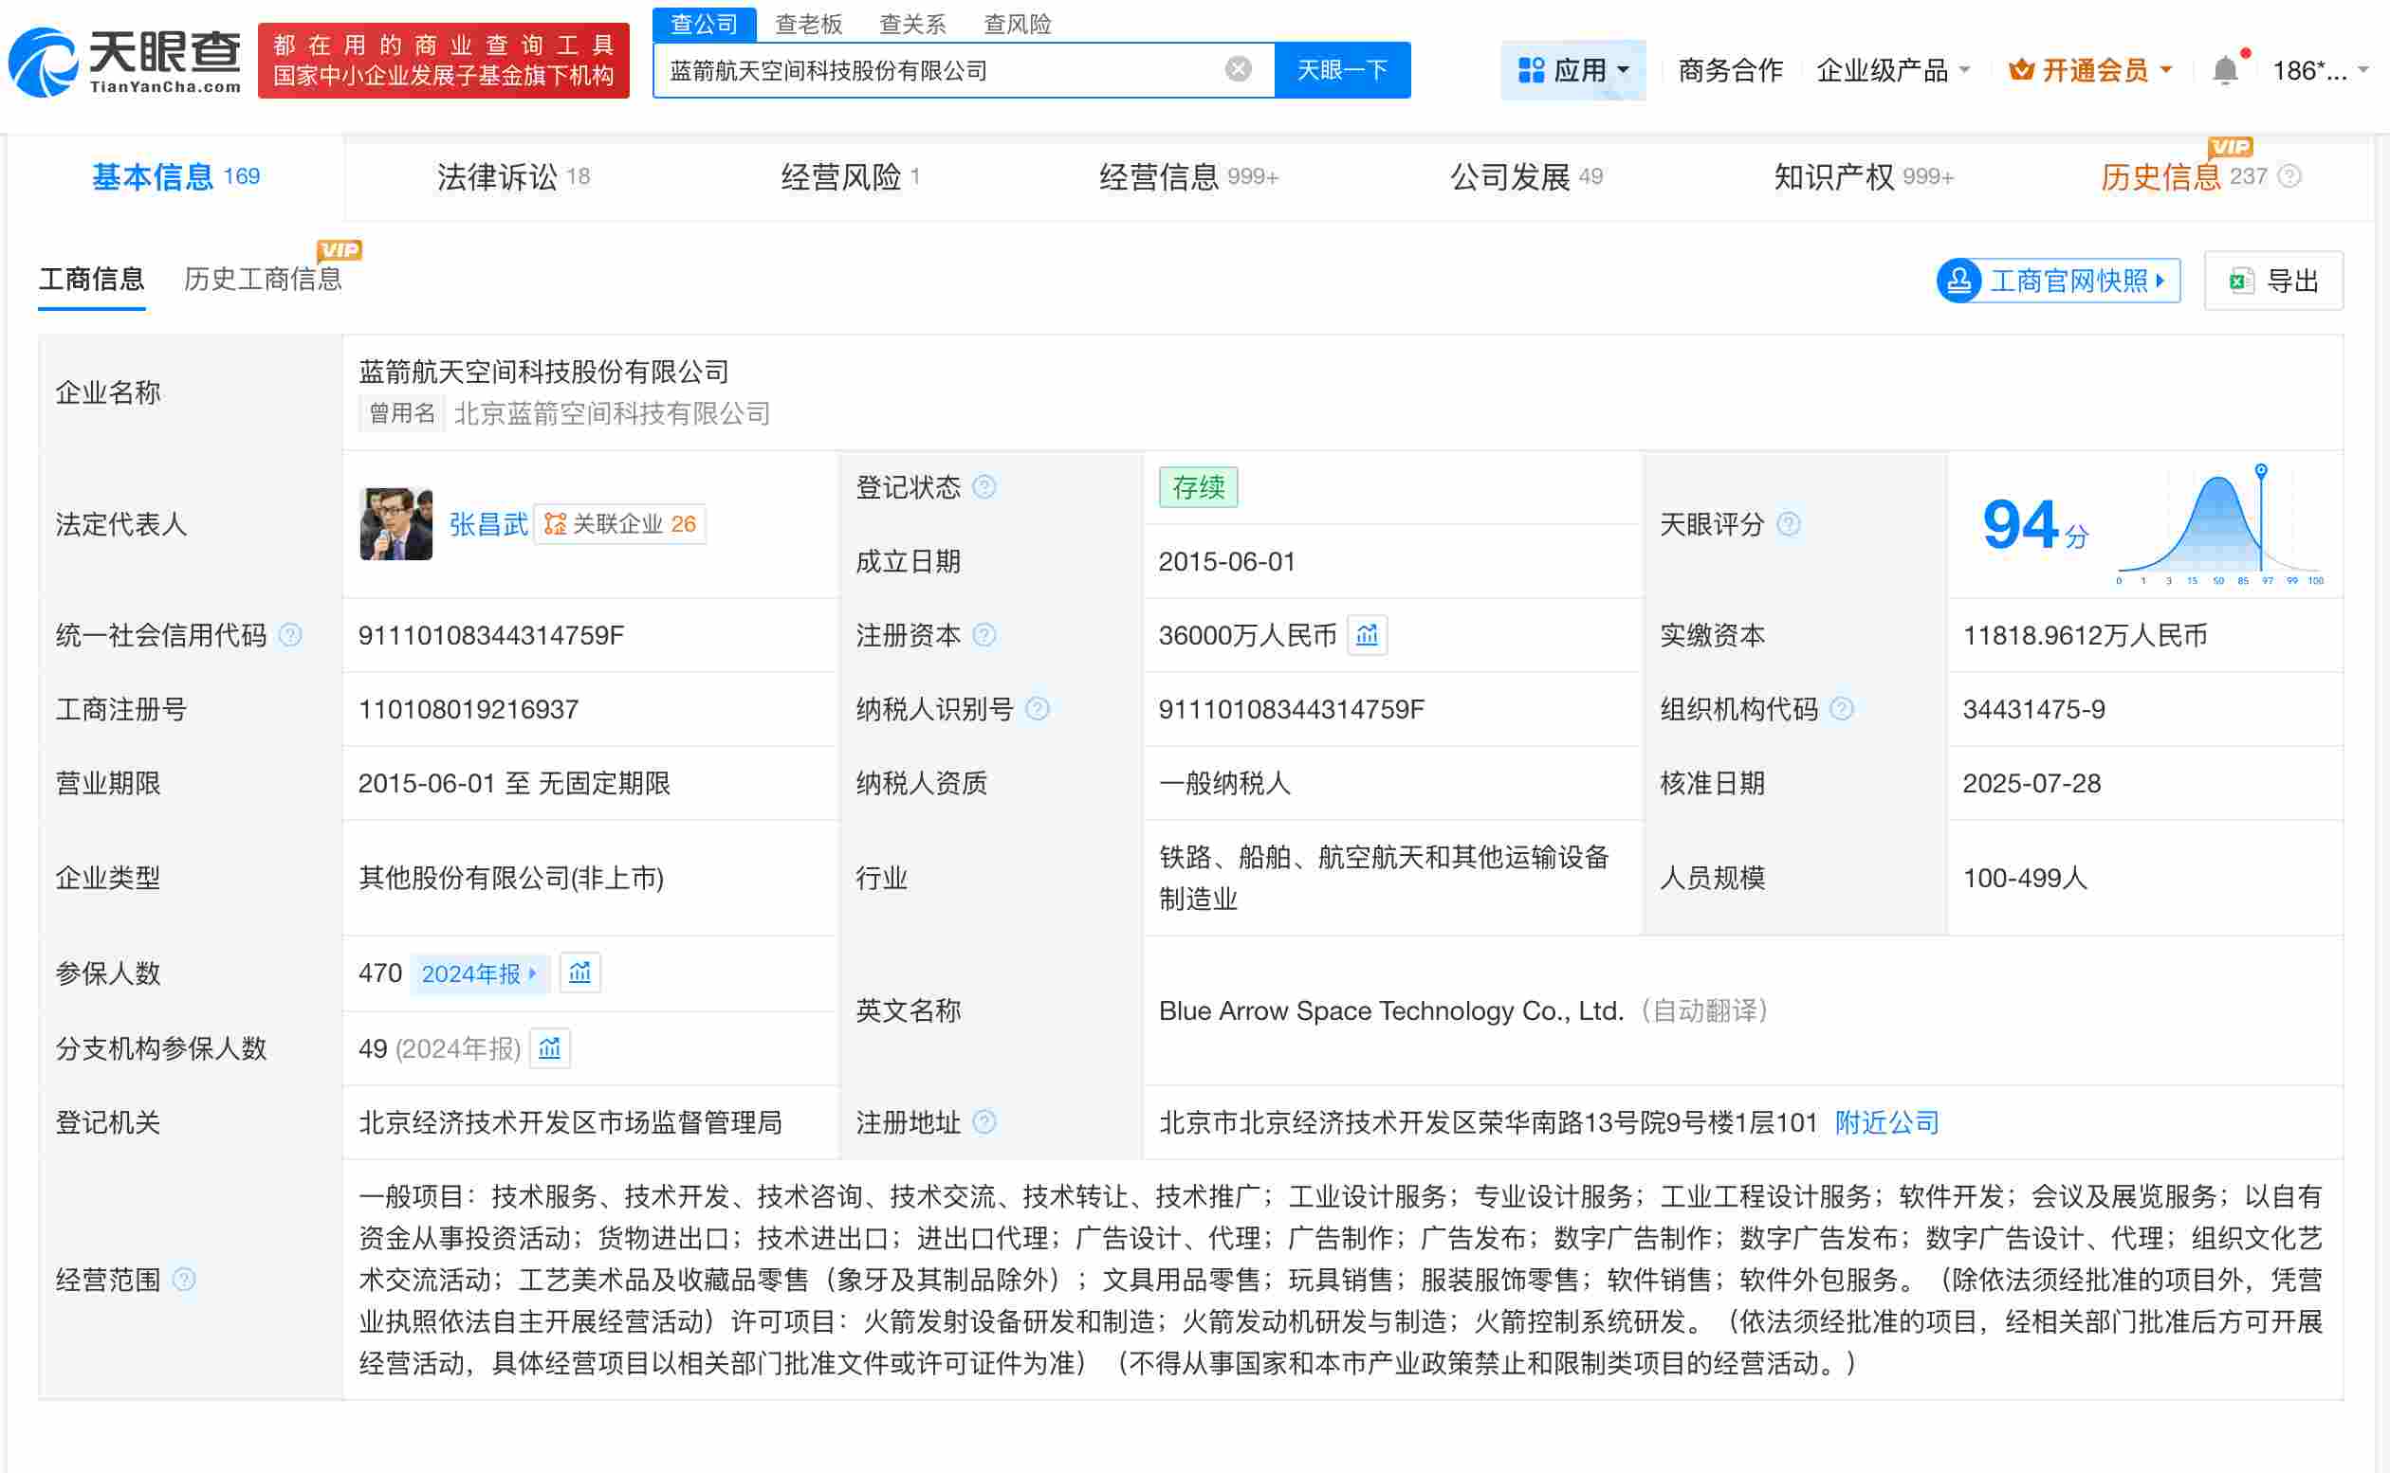Click the help icon next to 天眼评分
2390x1473 pixels.
pyautogui.click(x=1789, y=524)
